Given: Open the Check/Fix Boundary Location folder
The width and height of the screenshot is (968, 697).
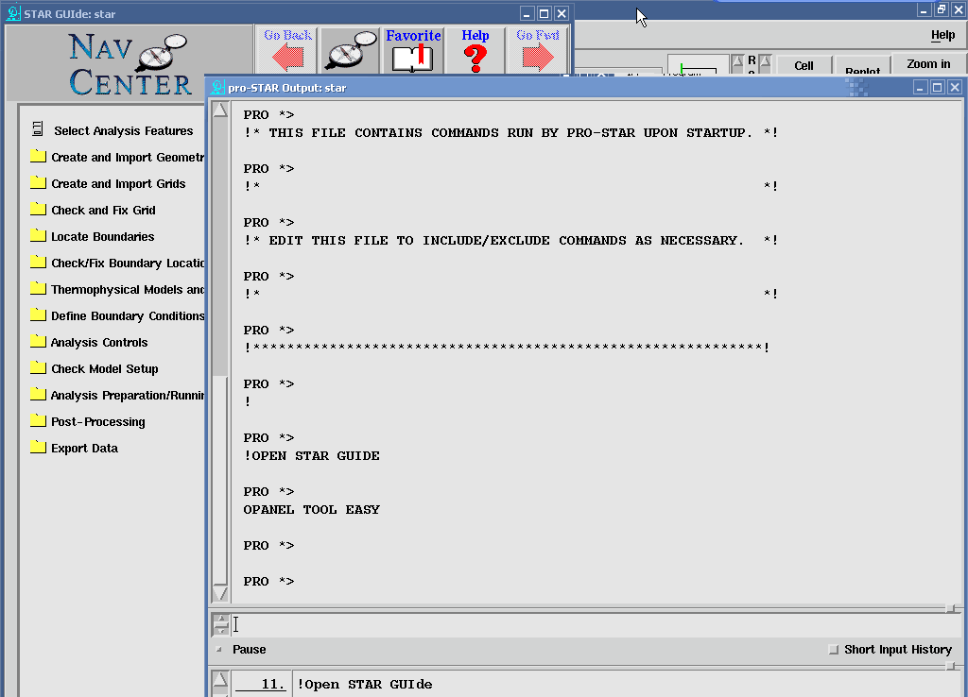Looking at the screenshot, I should click(x=38, y=263).
